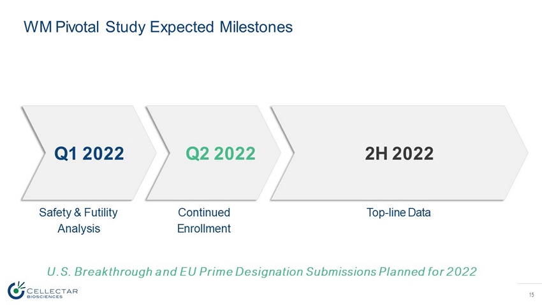Click the Cellectar circular logo icon
Viewport: 542px width, 305px height.
[x=16, y=290]
